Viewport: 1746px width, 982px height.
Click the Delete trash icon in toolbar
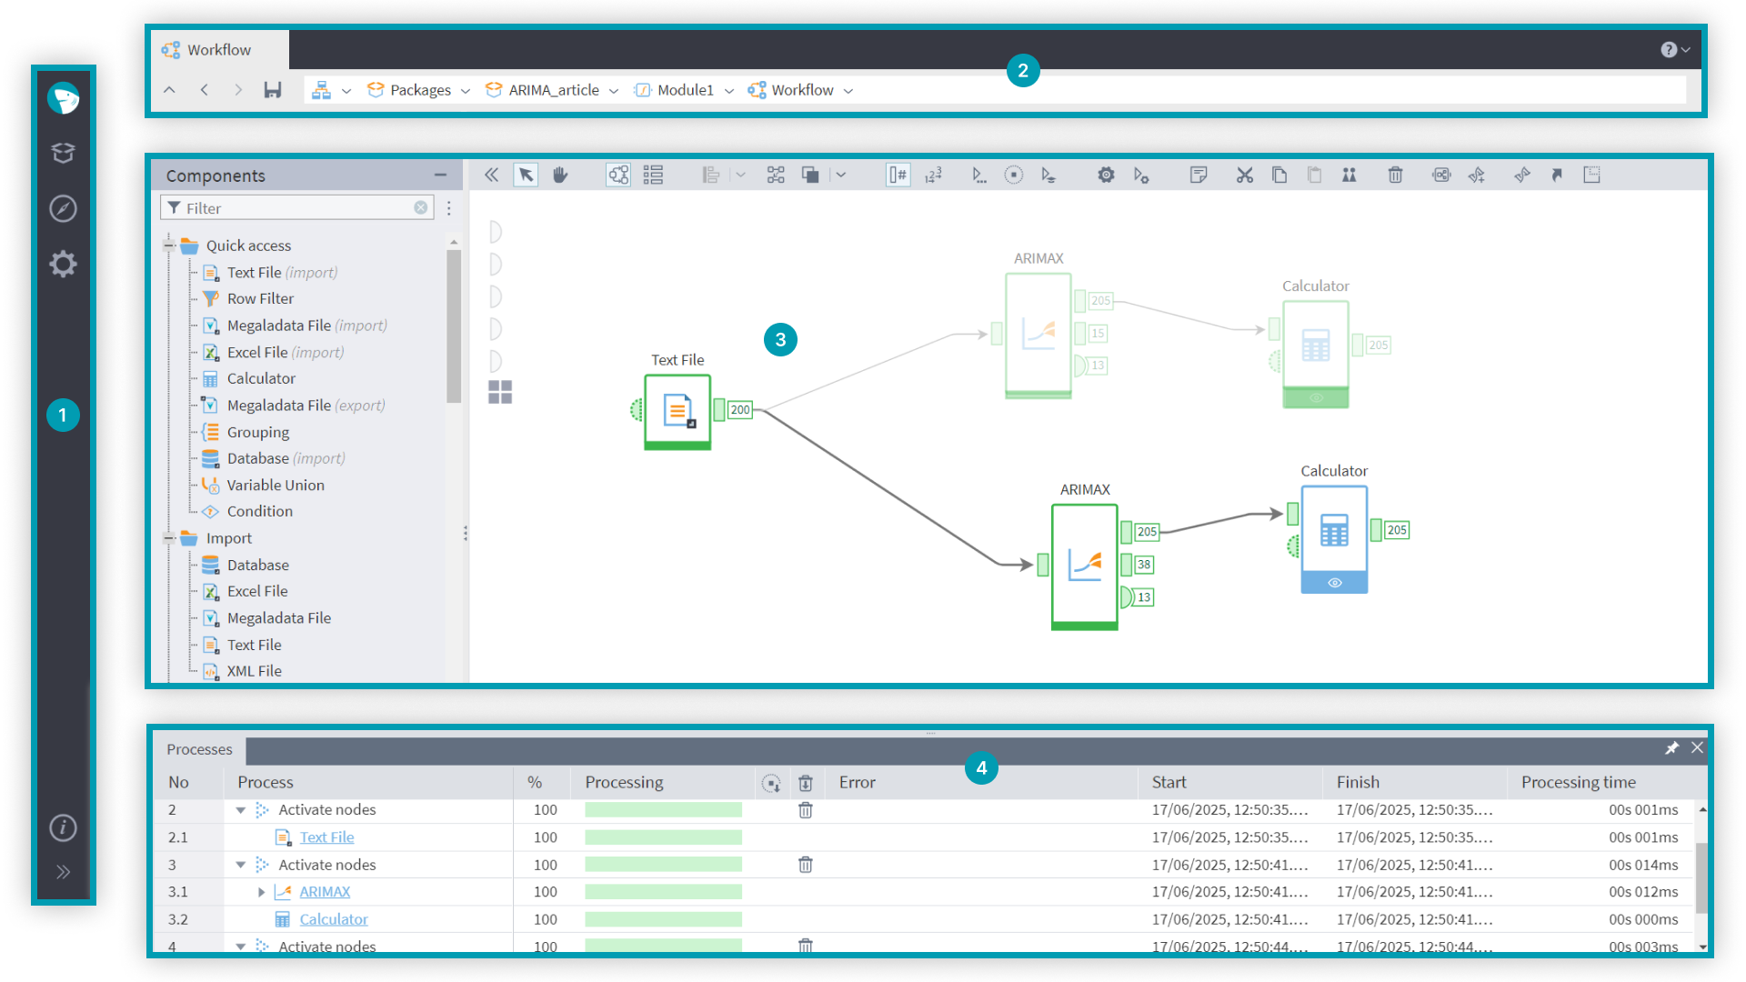click(x=1395, y=175)
